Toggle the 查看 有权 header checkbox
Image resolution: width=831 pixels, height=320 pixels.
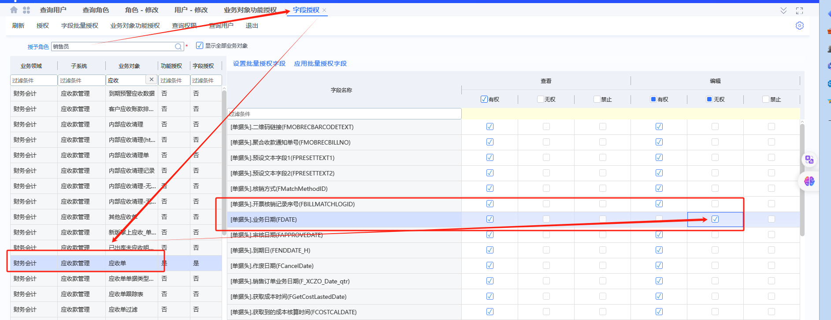click(x=484, y=99)
